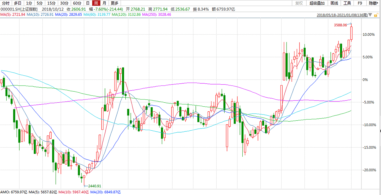
Task: Click the MA(20): 2829.65 indicator label
Action: [69, 15]
